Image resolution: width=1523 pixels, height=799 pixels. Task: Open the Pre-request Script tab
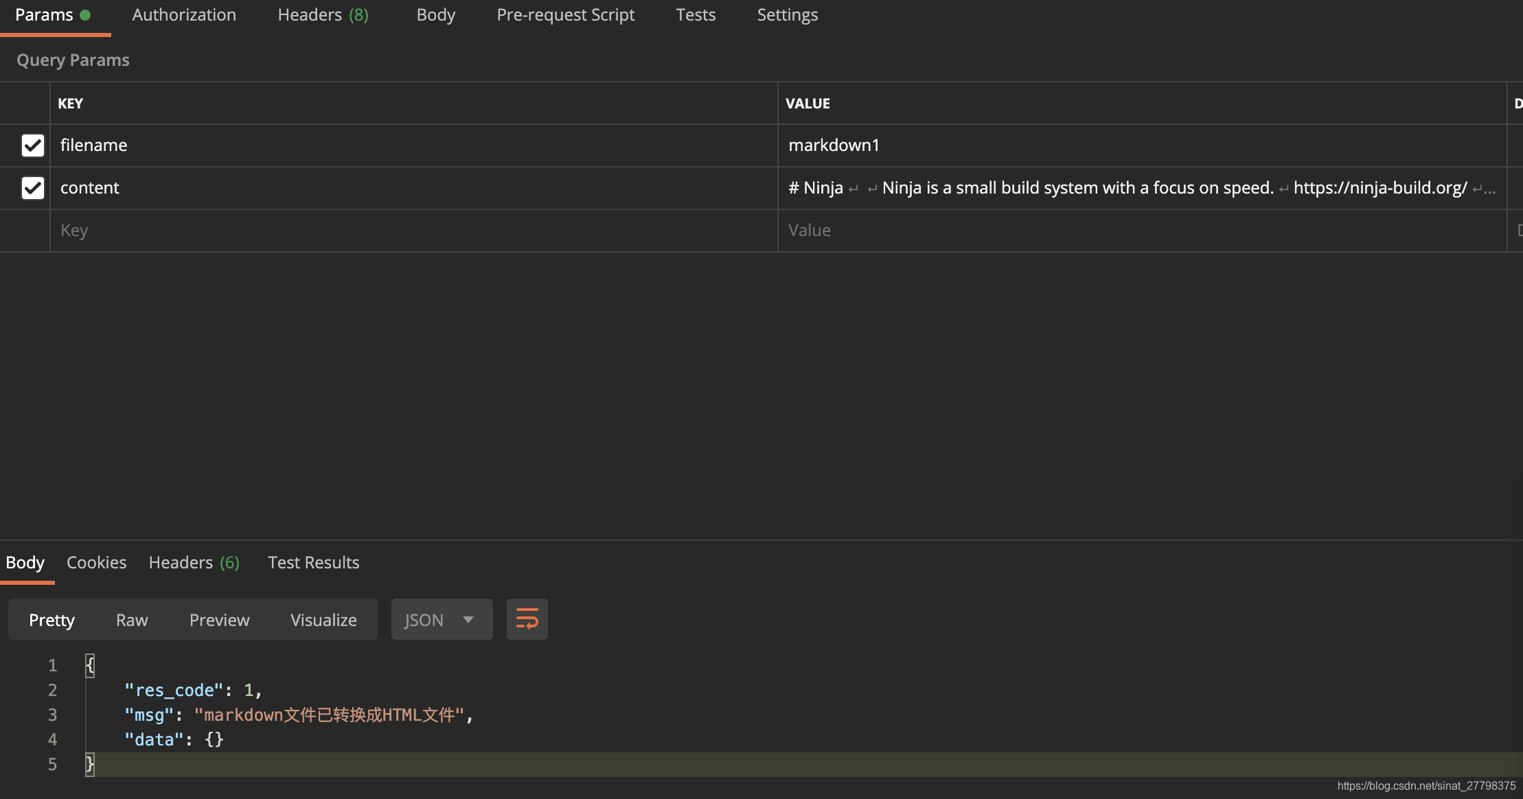pyautogui.click(x=565, y=15)
